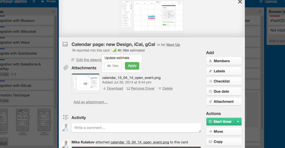Open the Integration with Salesforce card

click(x=27, y=69)
